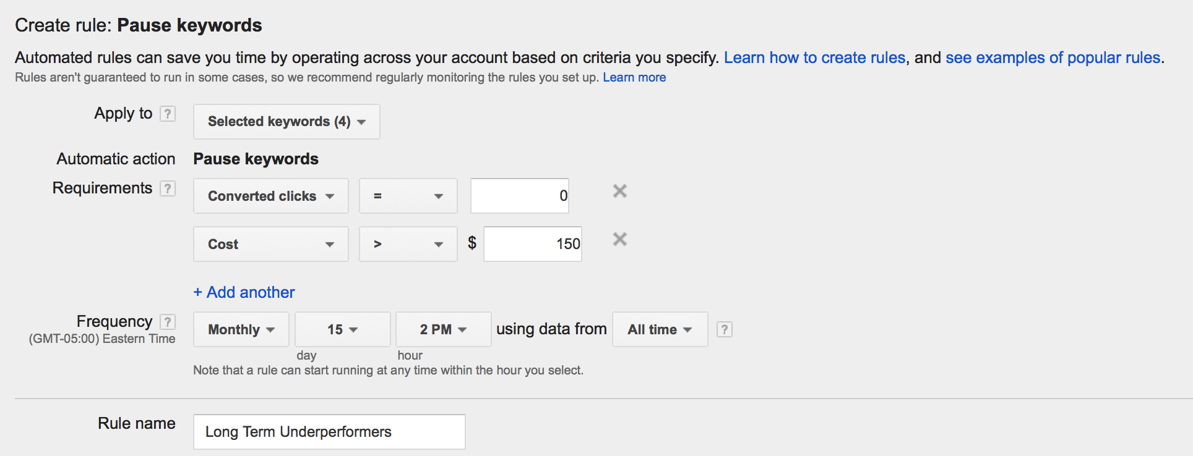The height and width of the screenshot is (456, 1193).
Task: Select the day 15 dropdown
Action: pyautogui.click(x=342, y=329)
